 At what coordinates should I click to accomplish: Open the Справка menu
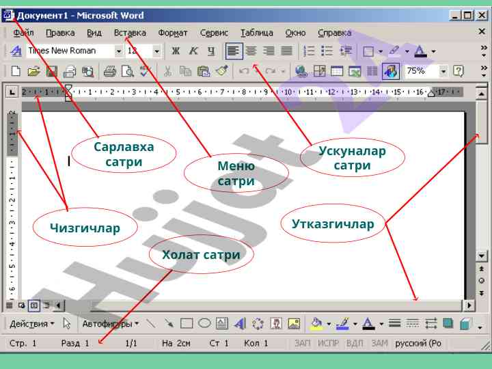(x=334, y=33)
